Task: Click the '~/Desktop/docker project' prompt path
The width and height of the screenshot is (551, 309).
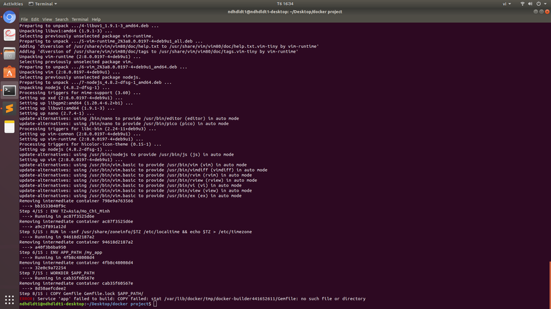Action: [119, 304]
